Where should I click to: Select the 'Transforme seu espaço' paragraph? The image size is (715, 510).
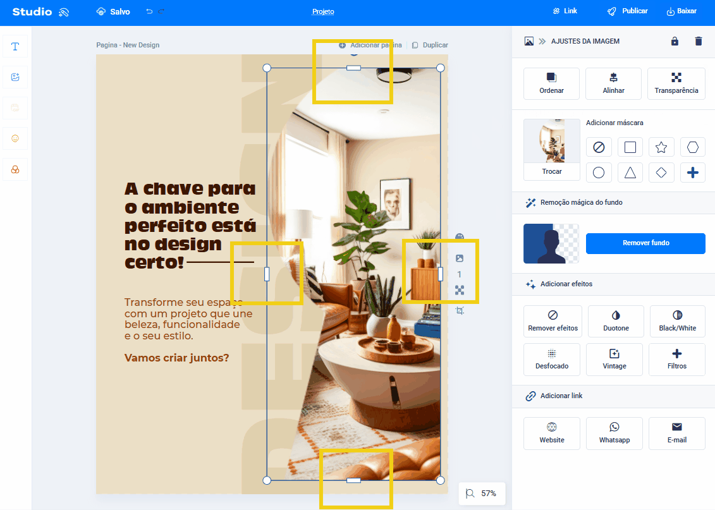coord(188,319)
